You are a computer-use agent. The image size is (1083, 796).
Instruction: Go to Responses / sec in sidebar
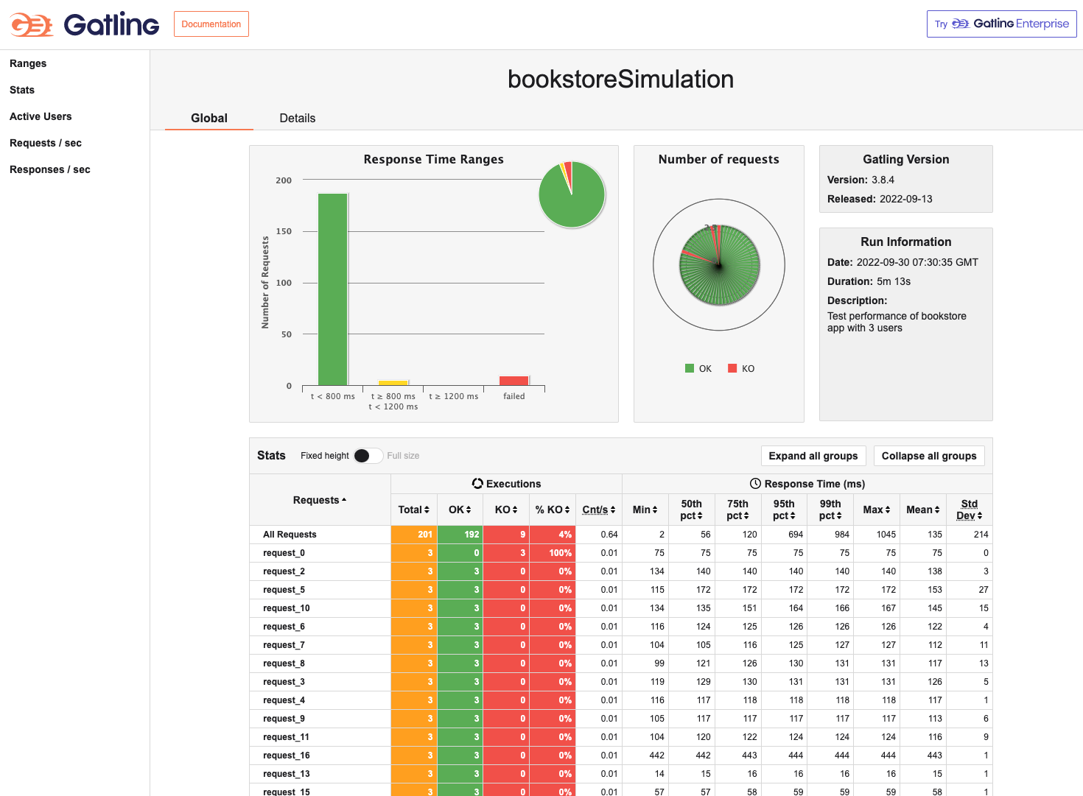tap(50, 169)
